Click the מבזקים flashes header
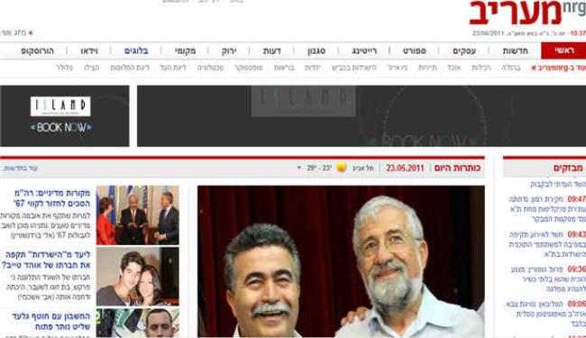This screenshot has height=338, width=586. coord(567,168)
